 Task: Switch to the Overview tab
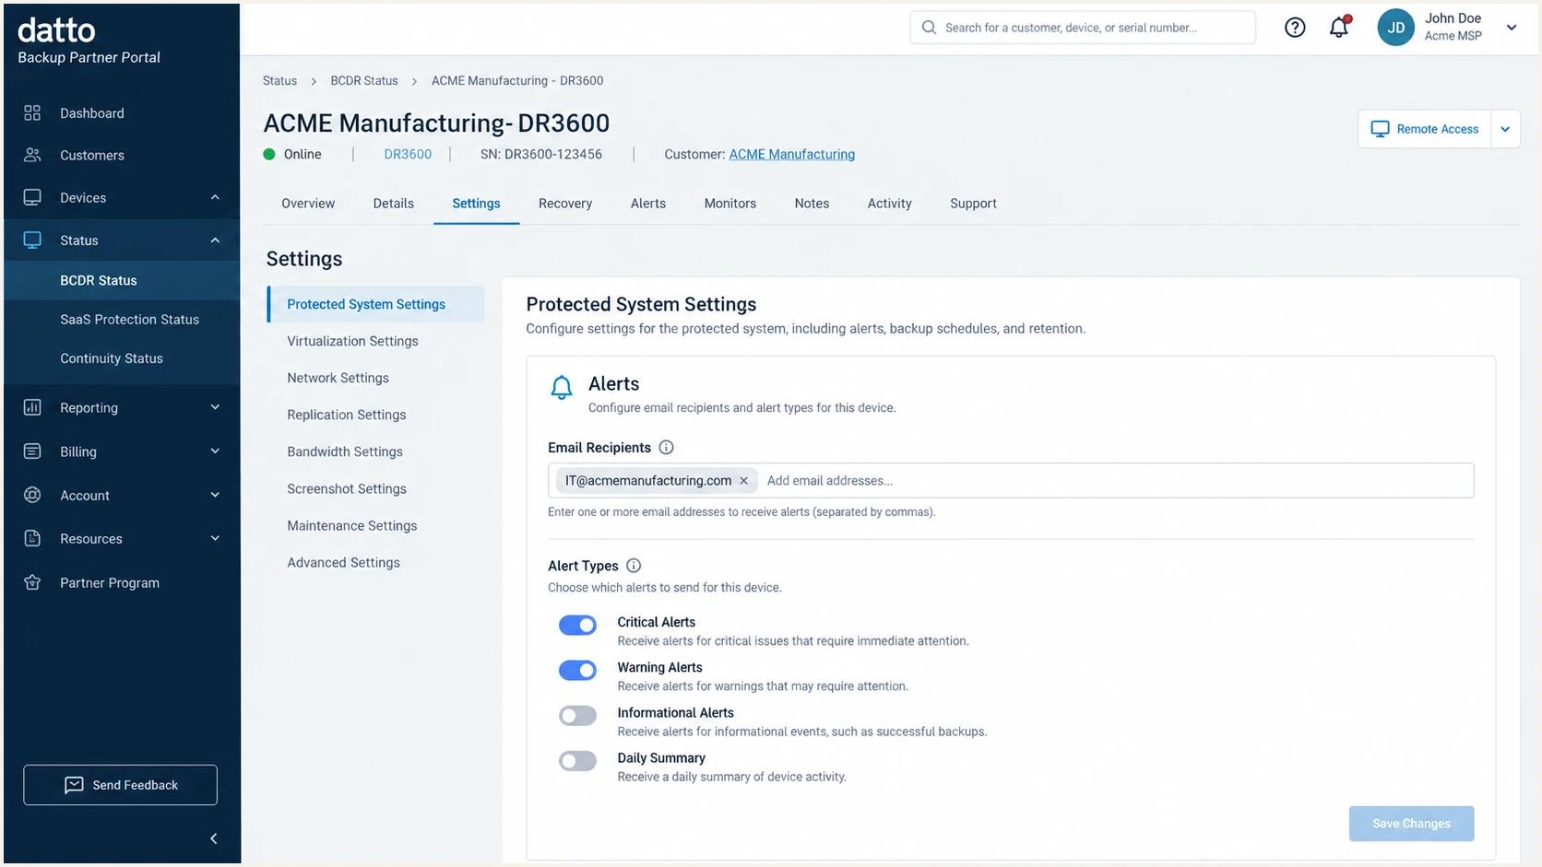(x=308, y=204)
